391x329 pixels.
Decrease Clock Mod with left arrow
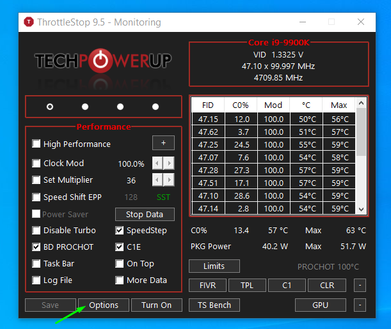click(x=157, y=164)
